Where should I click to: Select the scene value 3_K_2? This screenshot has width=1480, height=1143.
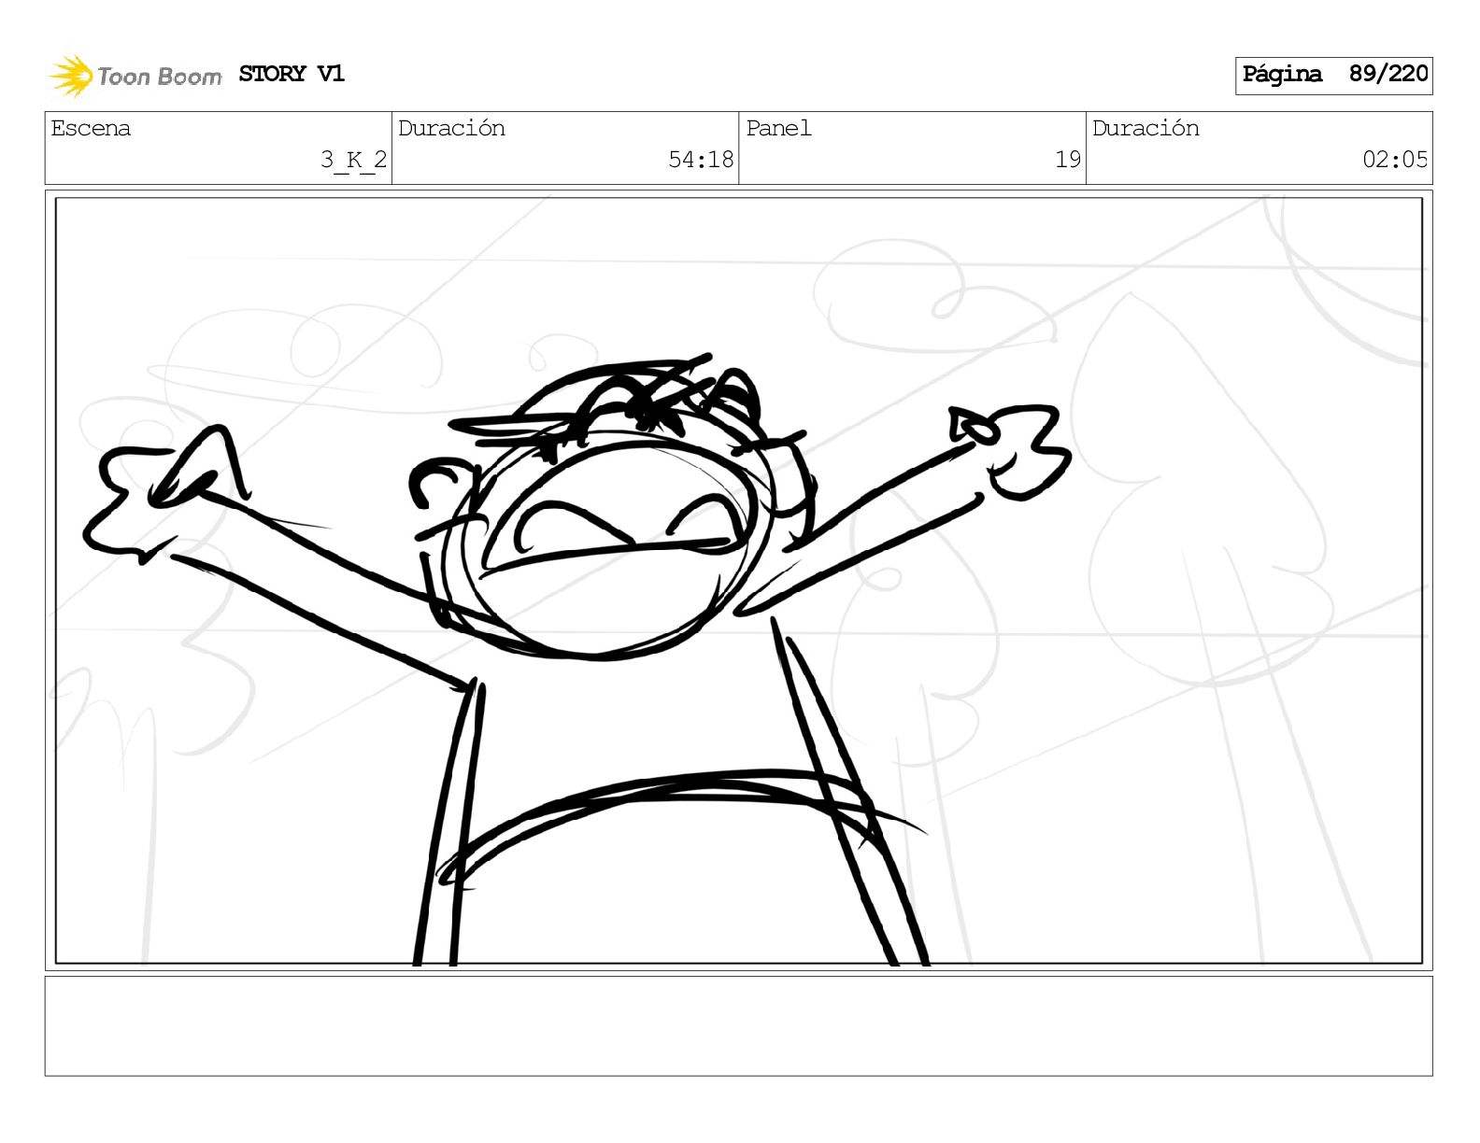pos(353,160)
